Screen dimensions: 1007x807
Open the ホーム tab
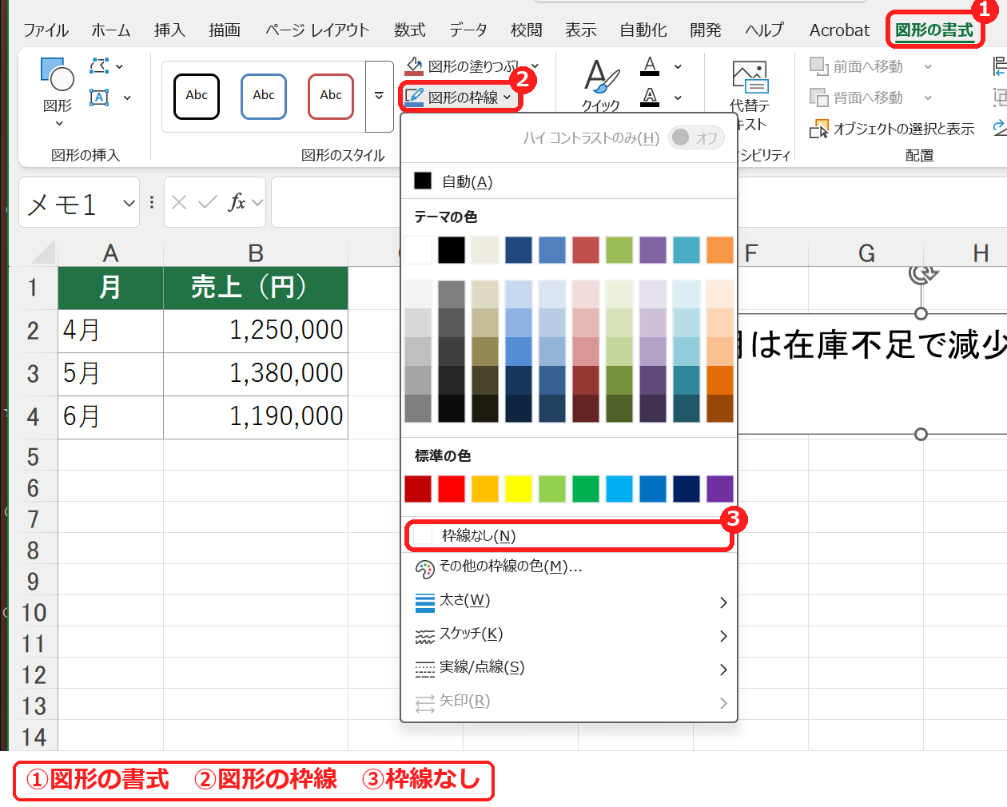point(111,30)
